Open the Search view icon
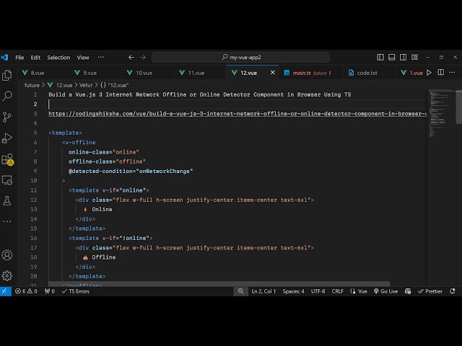The height and width of the screenshot is (346, 462). tap(7, 96)
